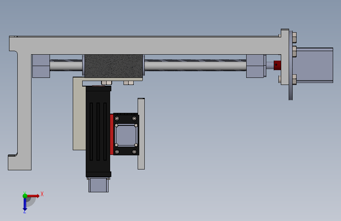Select the large stepper motor at right end

click(315, 65)
